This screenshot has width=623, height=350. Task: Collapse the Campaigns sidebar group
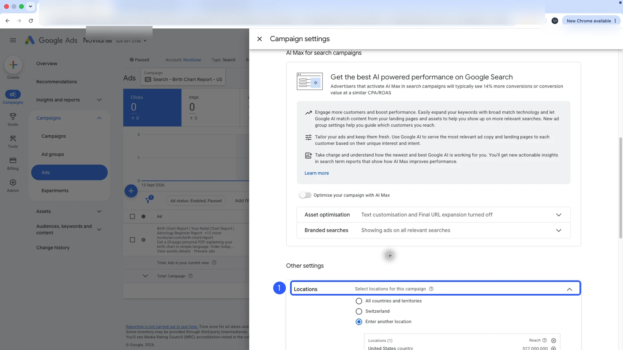(x=99, y=118)
